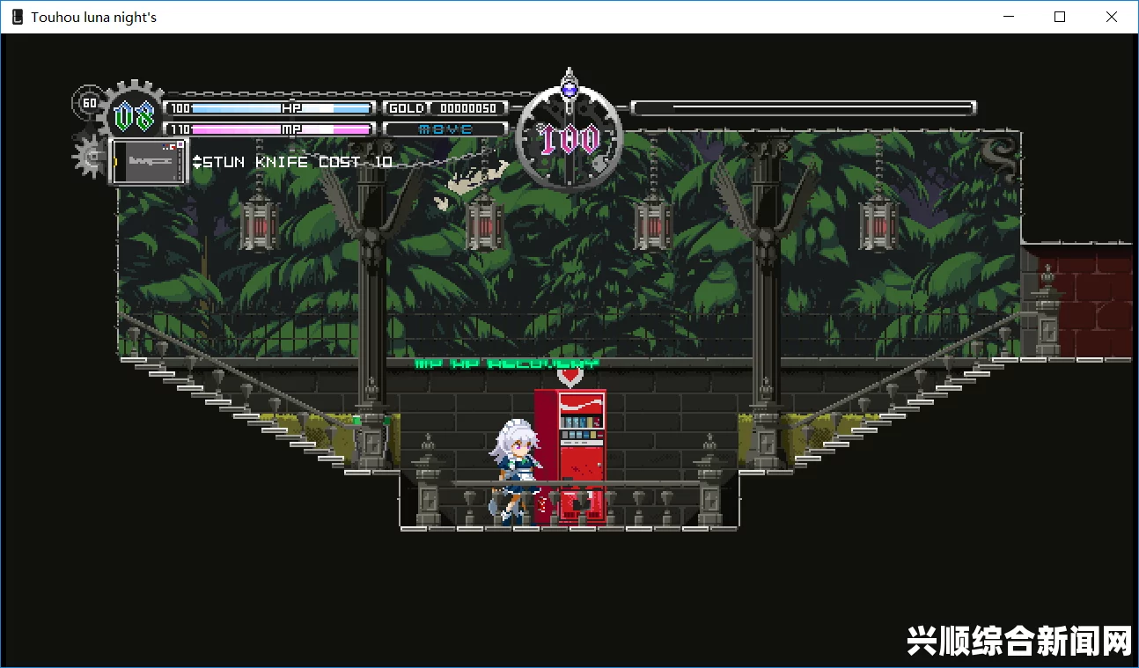The width and height of the screenshot is (1139, 668).
Task: Click the MOVE status indicator
Action: tap(446, 128)
